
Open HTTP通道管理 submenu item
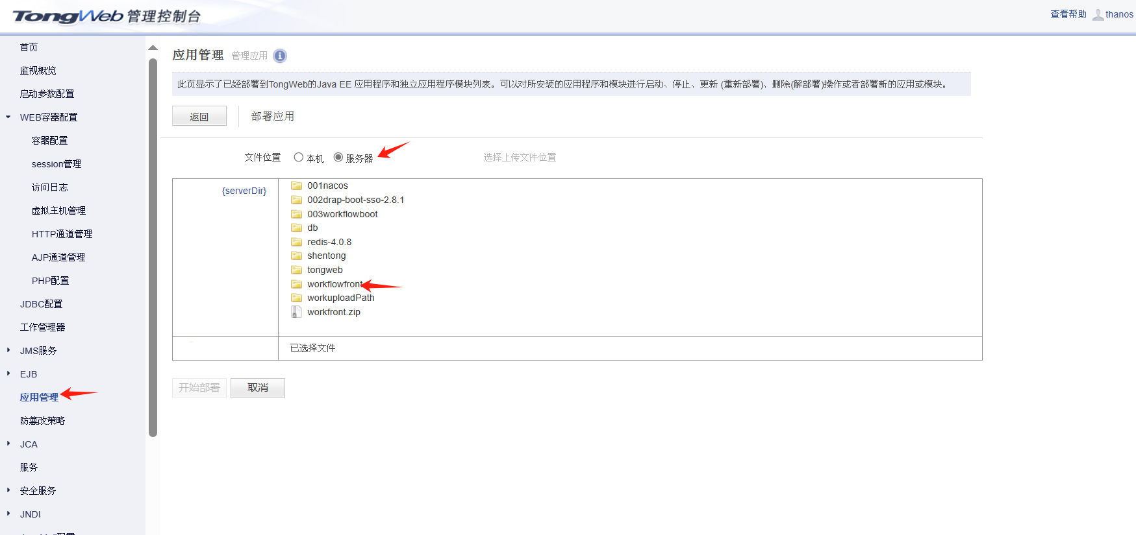click(x=62, y=234)
